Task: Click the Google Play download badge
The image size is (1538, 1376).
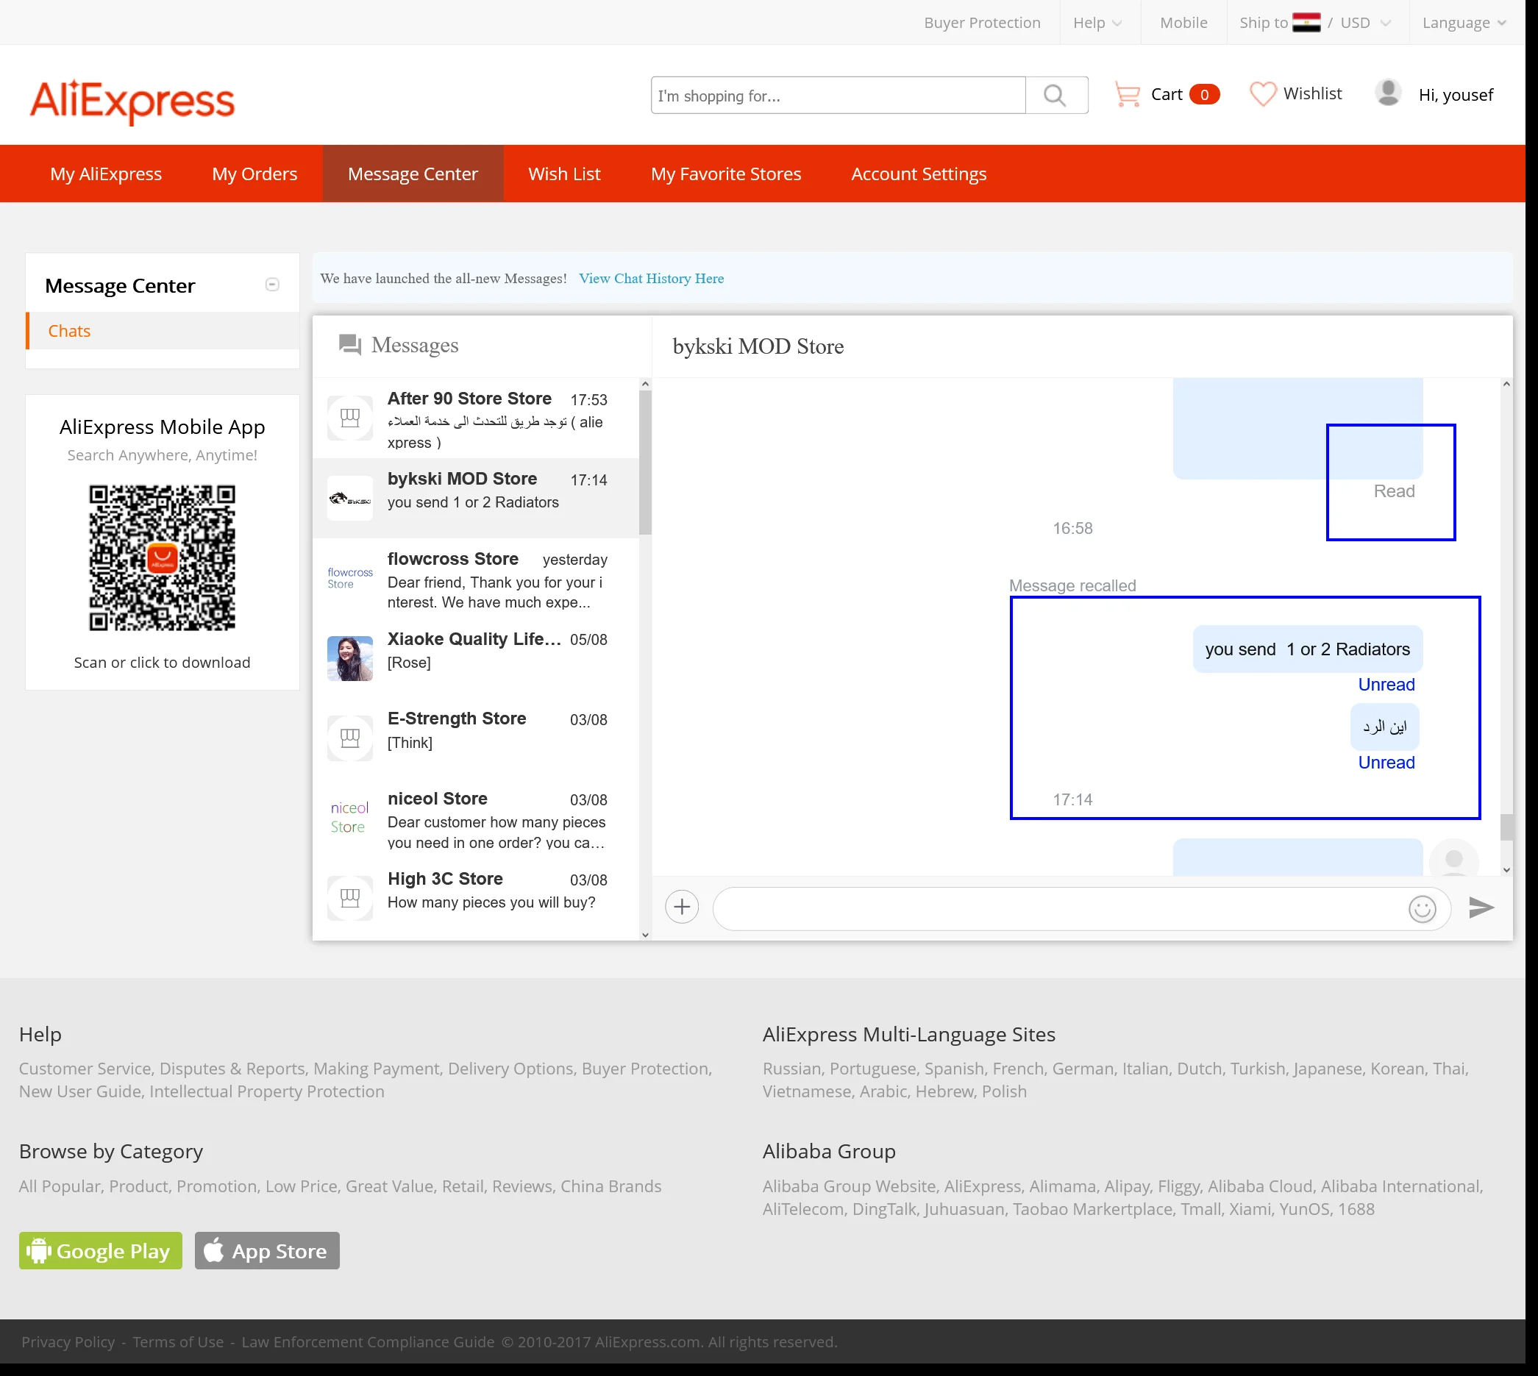Action: pyautogui.click(x=101, y=1250)
